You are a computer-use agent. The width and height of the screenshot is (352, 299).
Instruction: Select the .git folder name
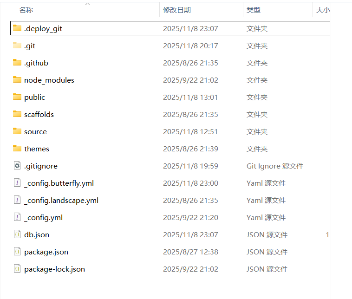(x=30, y=46)
